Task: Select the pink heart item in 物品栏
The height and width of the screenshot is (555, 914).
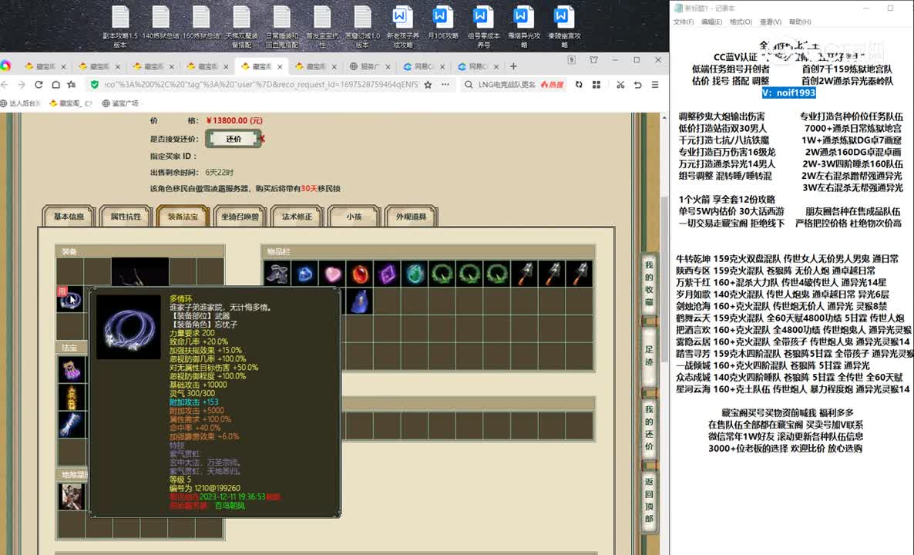Action: pos(332,274)
